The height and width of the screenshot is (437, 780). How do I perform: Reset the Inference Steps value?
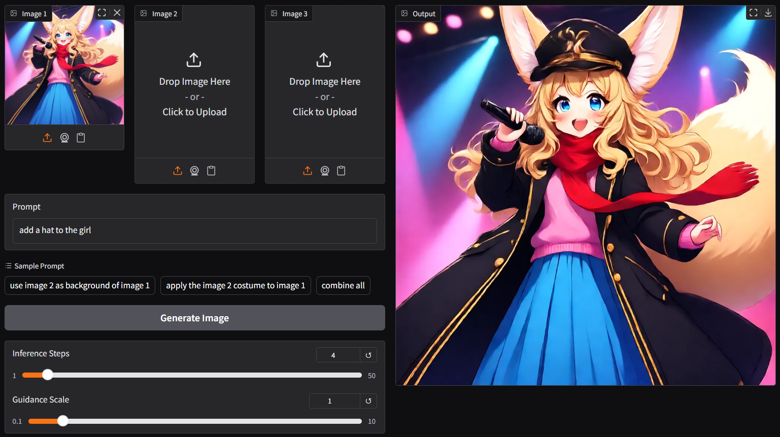tap(368, 355)
